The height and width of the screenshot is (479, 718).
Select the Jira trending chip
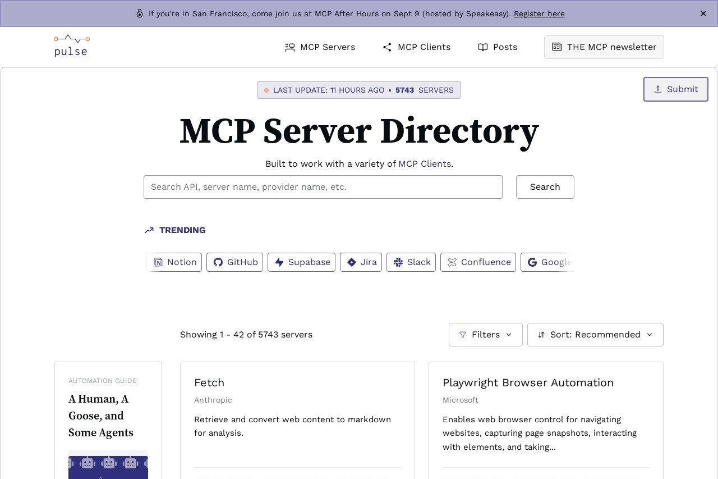point(361,262)
